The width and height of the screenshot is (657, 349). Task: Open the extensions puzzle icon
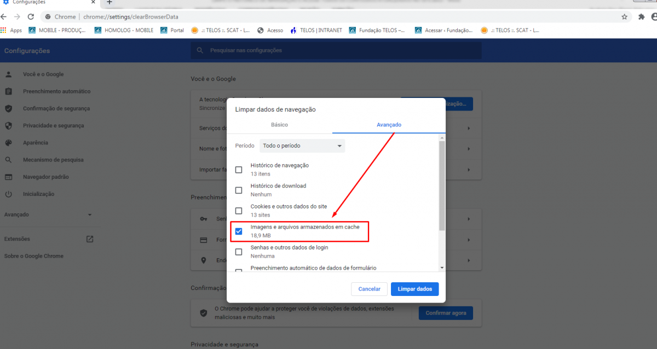pyautogui.click(x=642, y=17)
